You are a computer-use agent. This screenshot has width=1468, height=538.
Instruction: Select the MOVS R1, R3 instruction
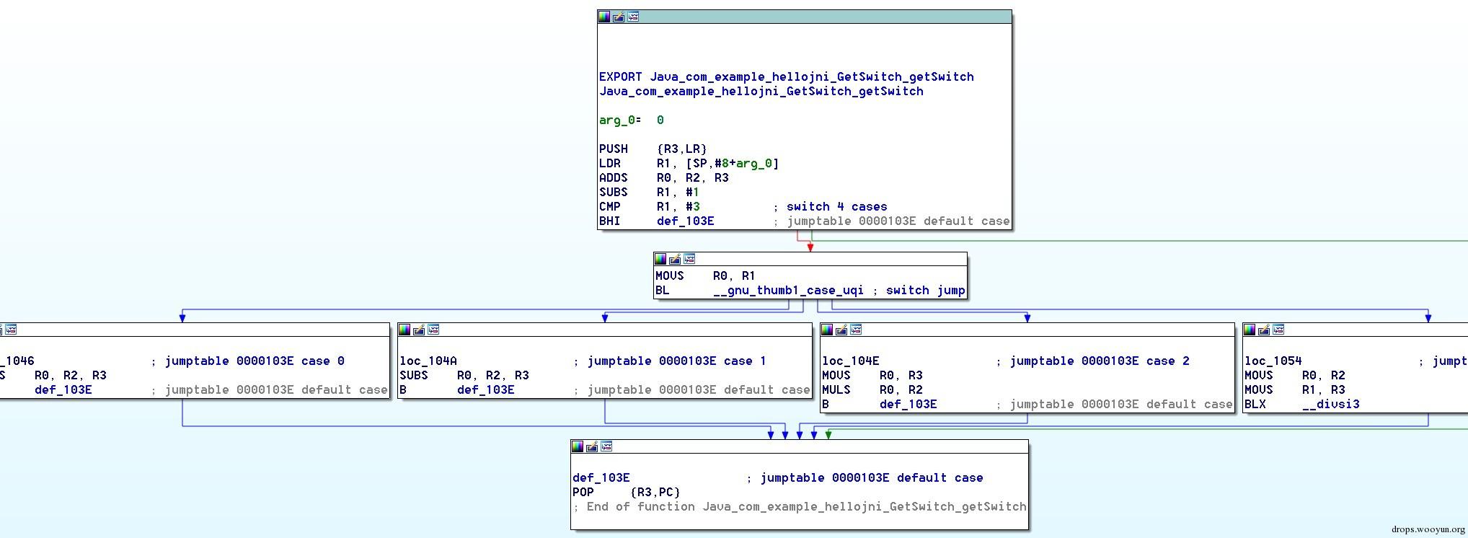(1295, 389)
